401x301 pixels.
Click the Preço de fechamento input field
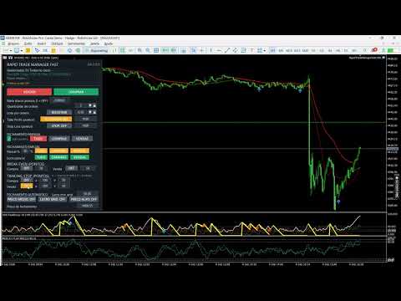pos(87,206)
